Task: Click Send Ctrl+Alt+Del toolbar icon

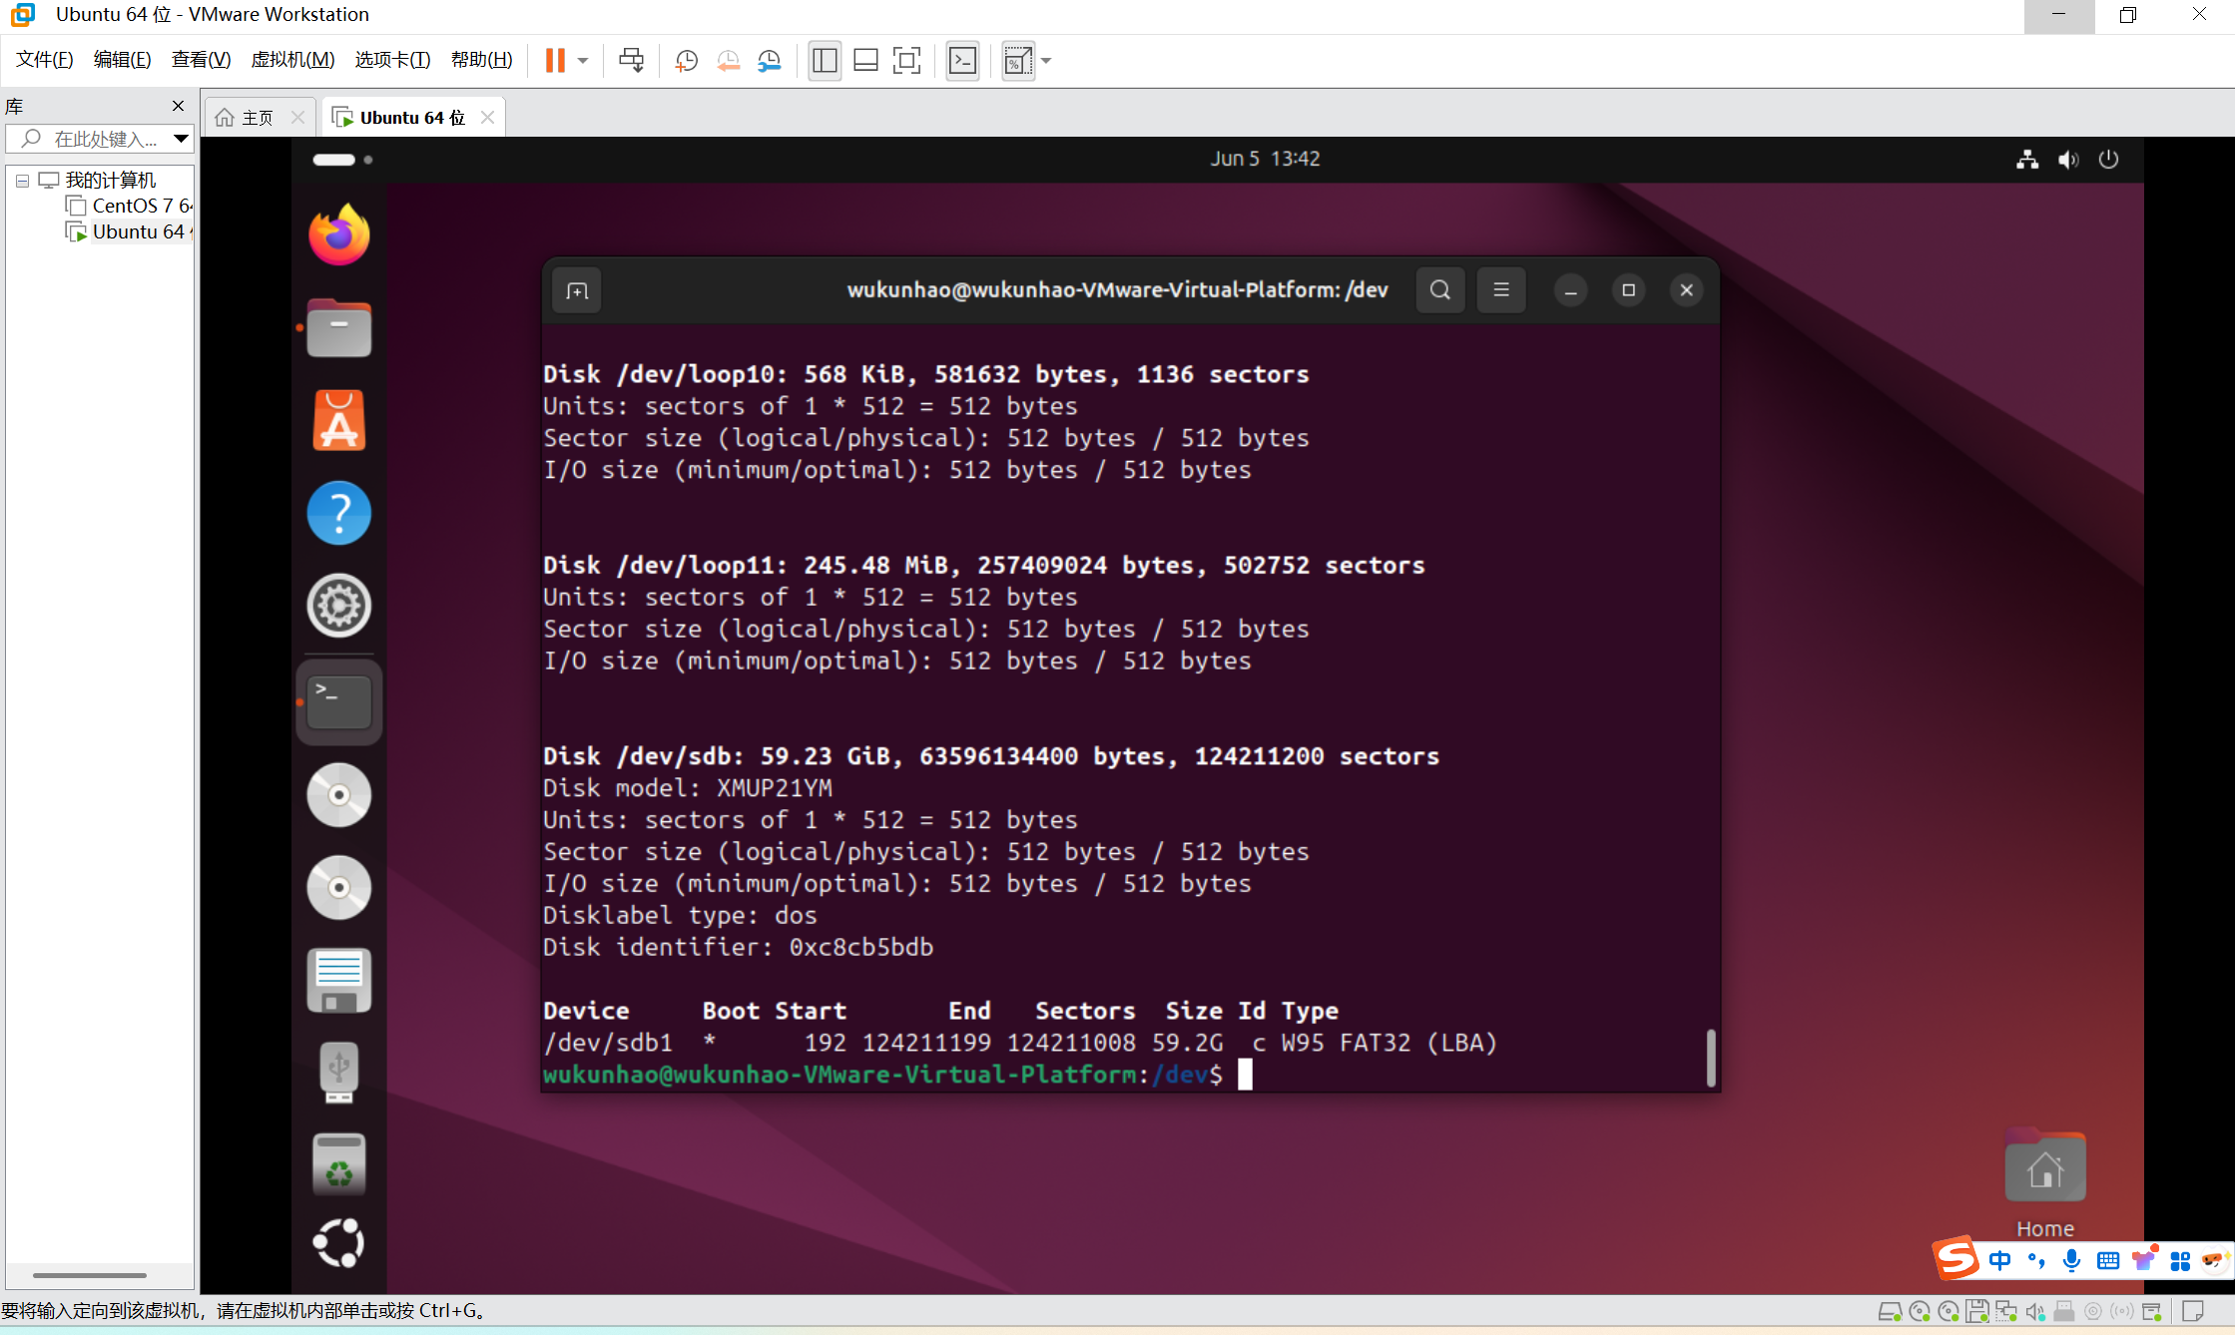Action: 631,61
